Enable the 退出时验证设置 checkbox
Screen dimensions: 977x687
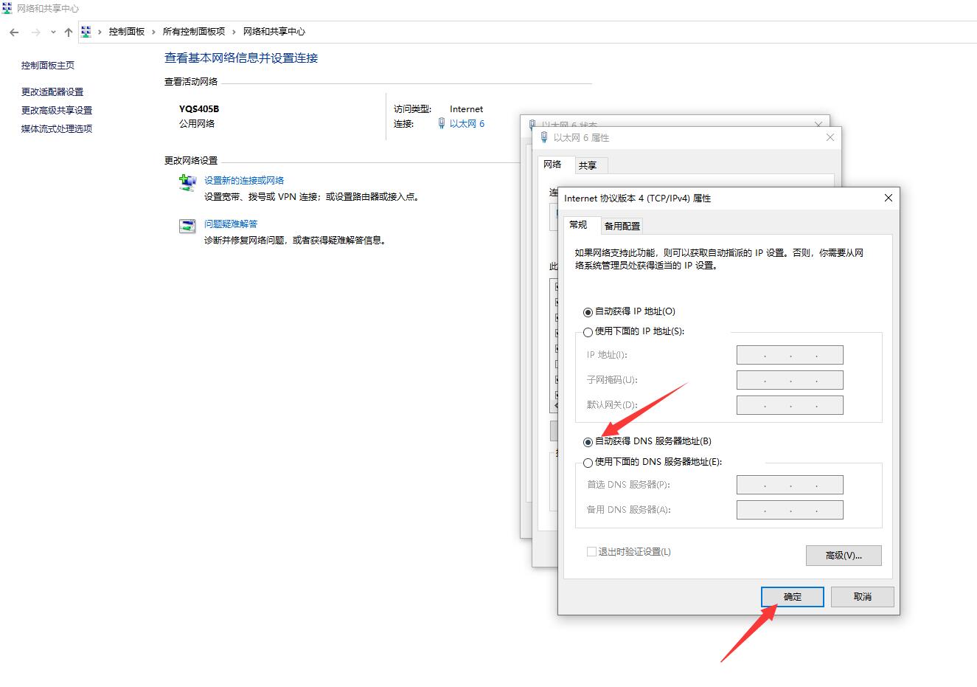point(591,551)
